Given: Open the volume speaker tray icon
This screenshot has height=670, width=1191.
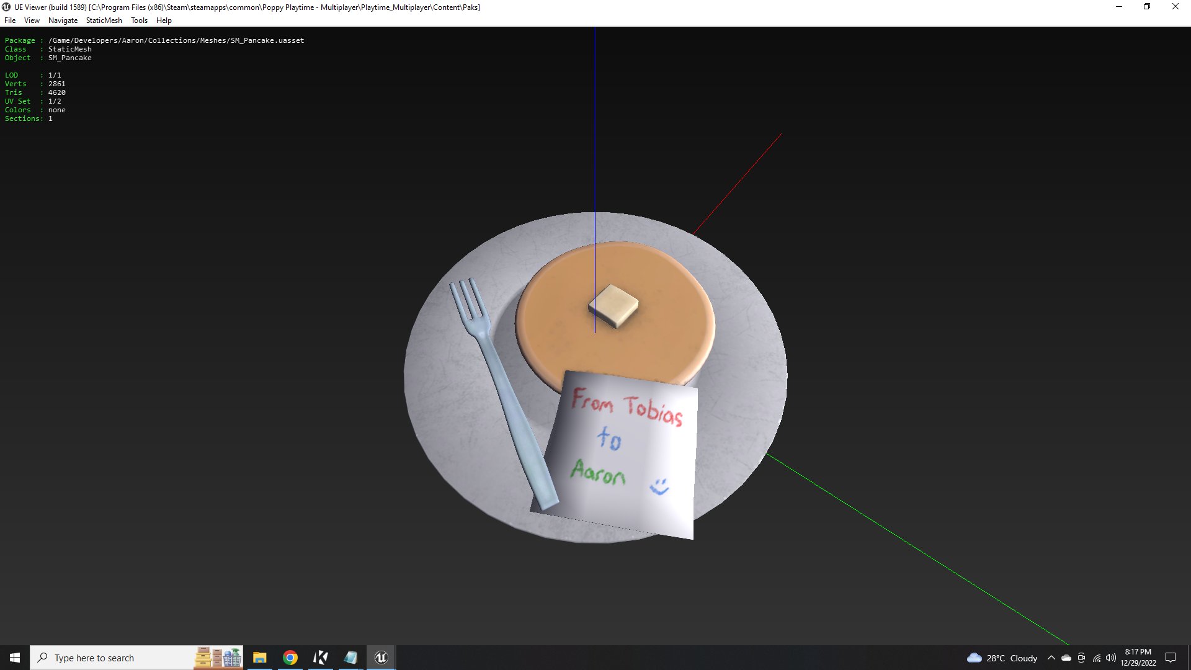Looking at the screenshot, I should 1111,658.
